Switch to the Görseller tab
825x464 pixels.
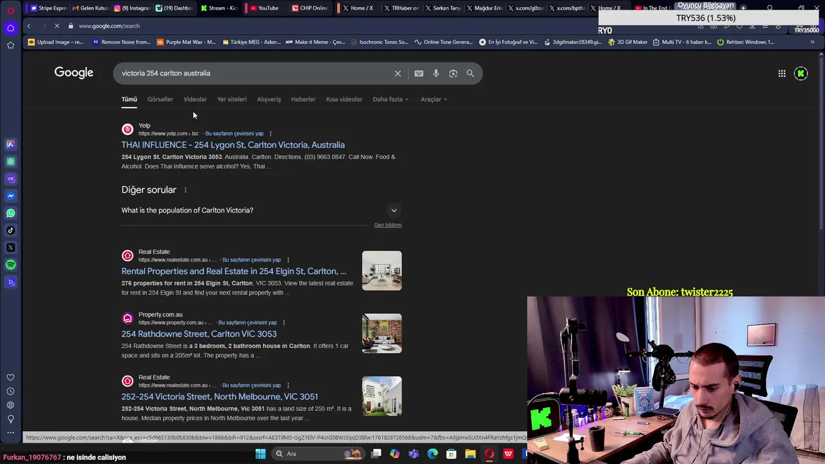pos(160,99)
